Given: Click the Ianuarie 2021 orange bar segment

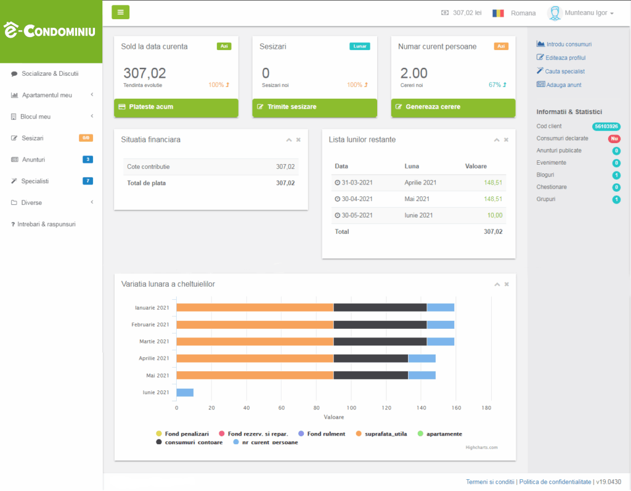Looking at the screenshot, I should click(254, 307).
